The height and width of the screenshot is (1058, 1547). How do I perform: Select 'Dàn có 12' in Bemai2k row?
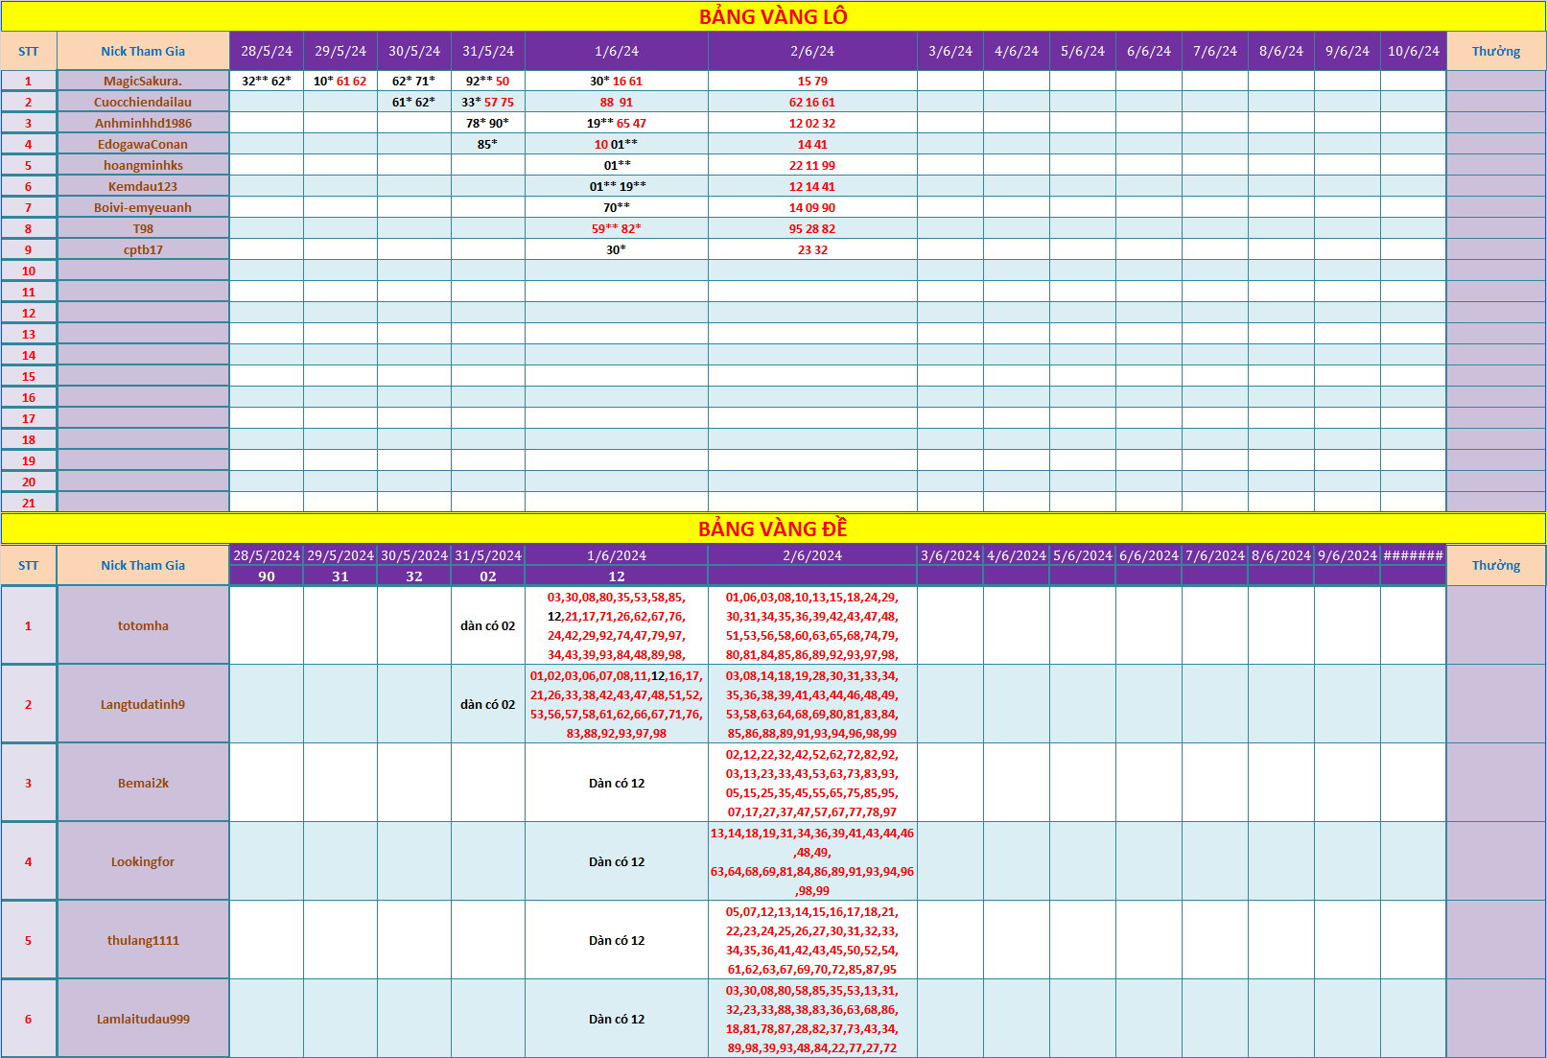click(x=617, y=783)
